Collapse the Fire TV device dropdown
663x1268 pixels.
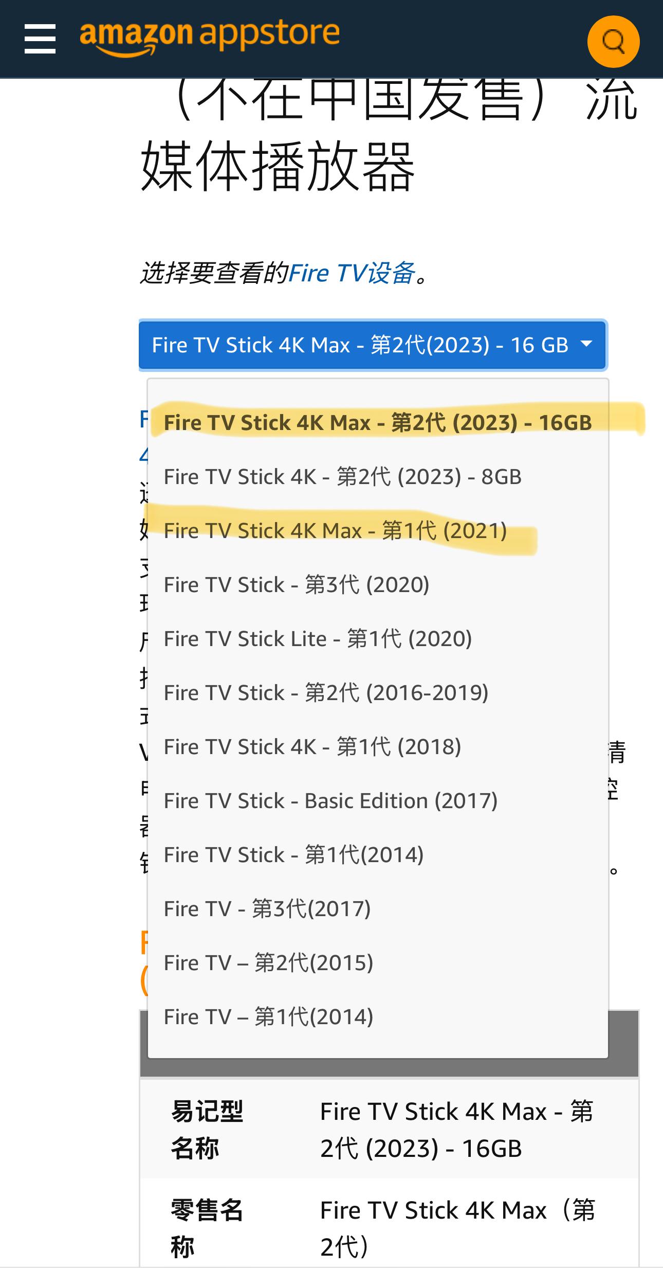pos(360,345)
